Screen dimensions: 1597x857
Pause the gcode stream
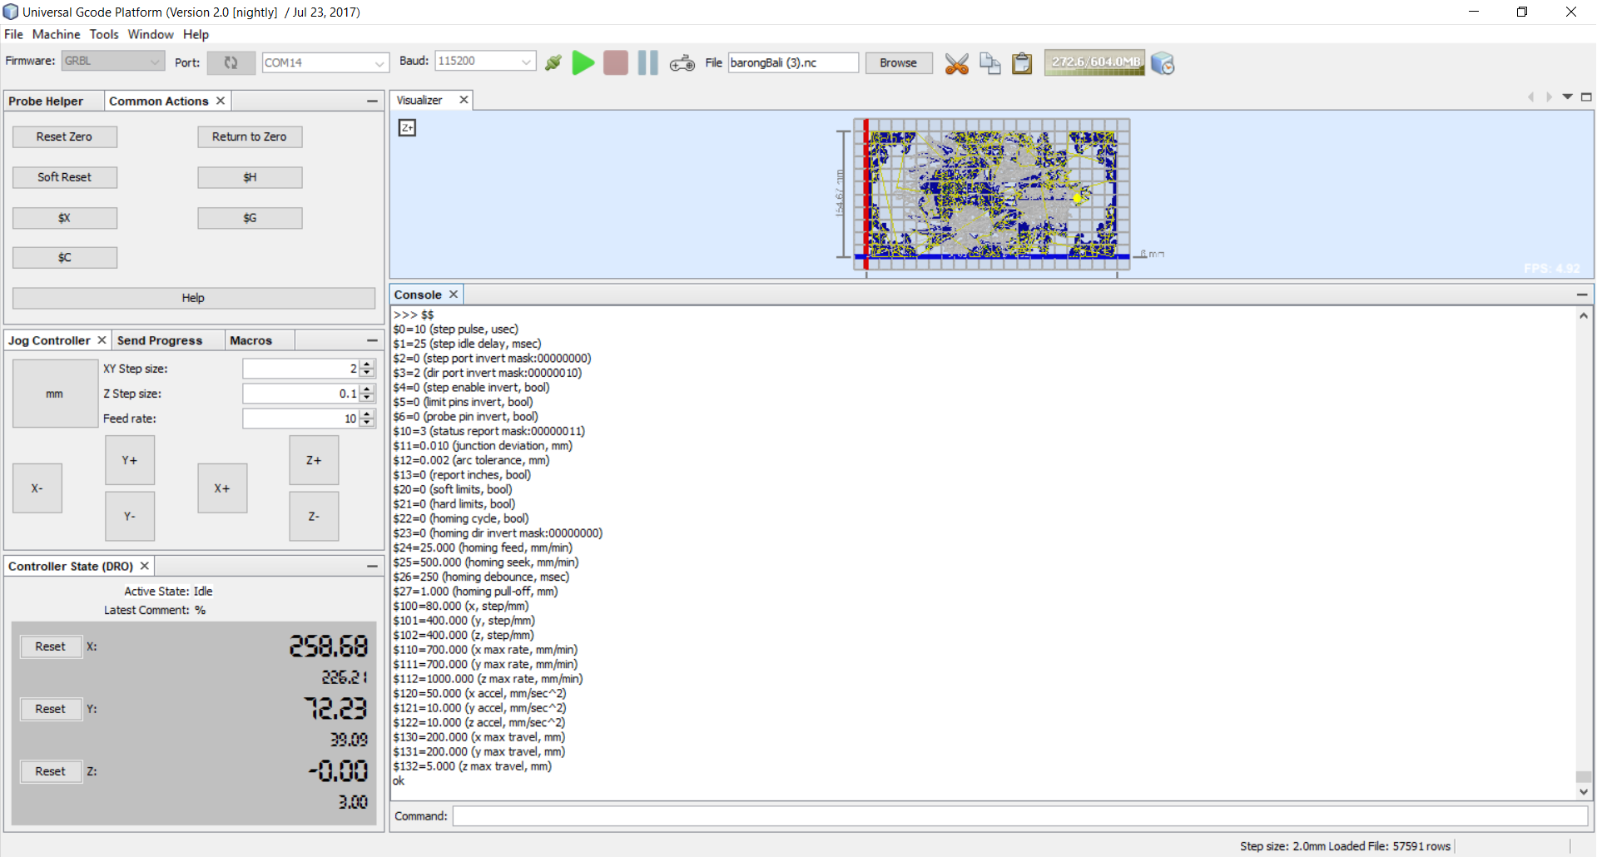pos(647,62)
